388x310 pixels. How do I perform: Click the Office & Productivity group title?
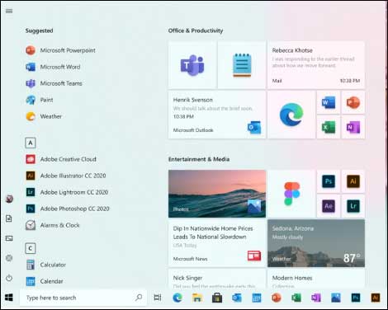[196, 31]
